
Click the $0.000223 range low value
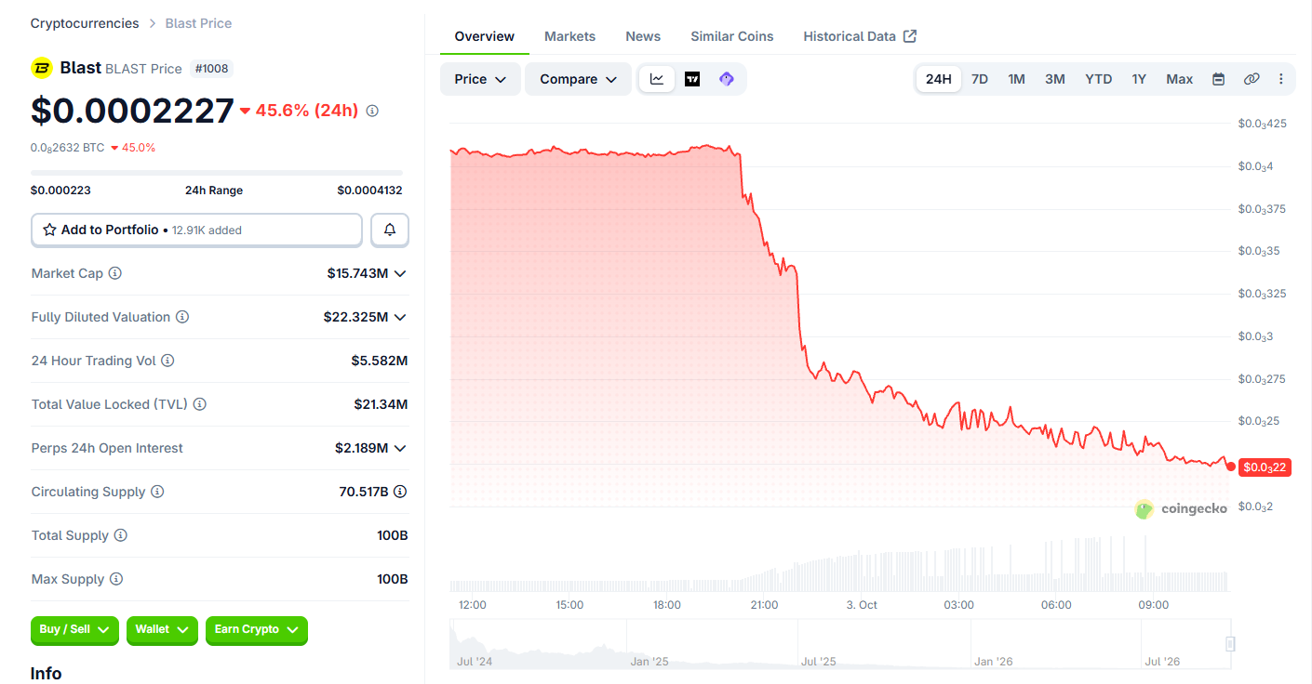click(x=60, y=191)
